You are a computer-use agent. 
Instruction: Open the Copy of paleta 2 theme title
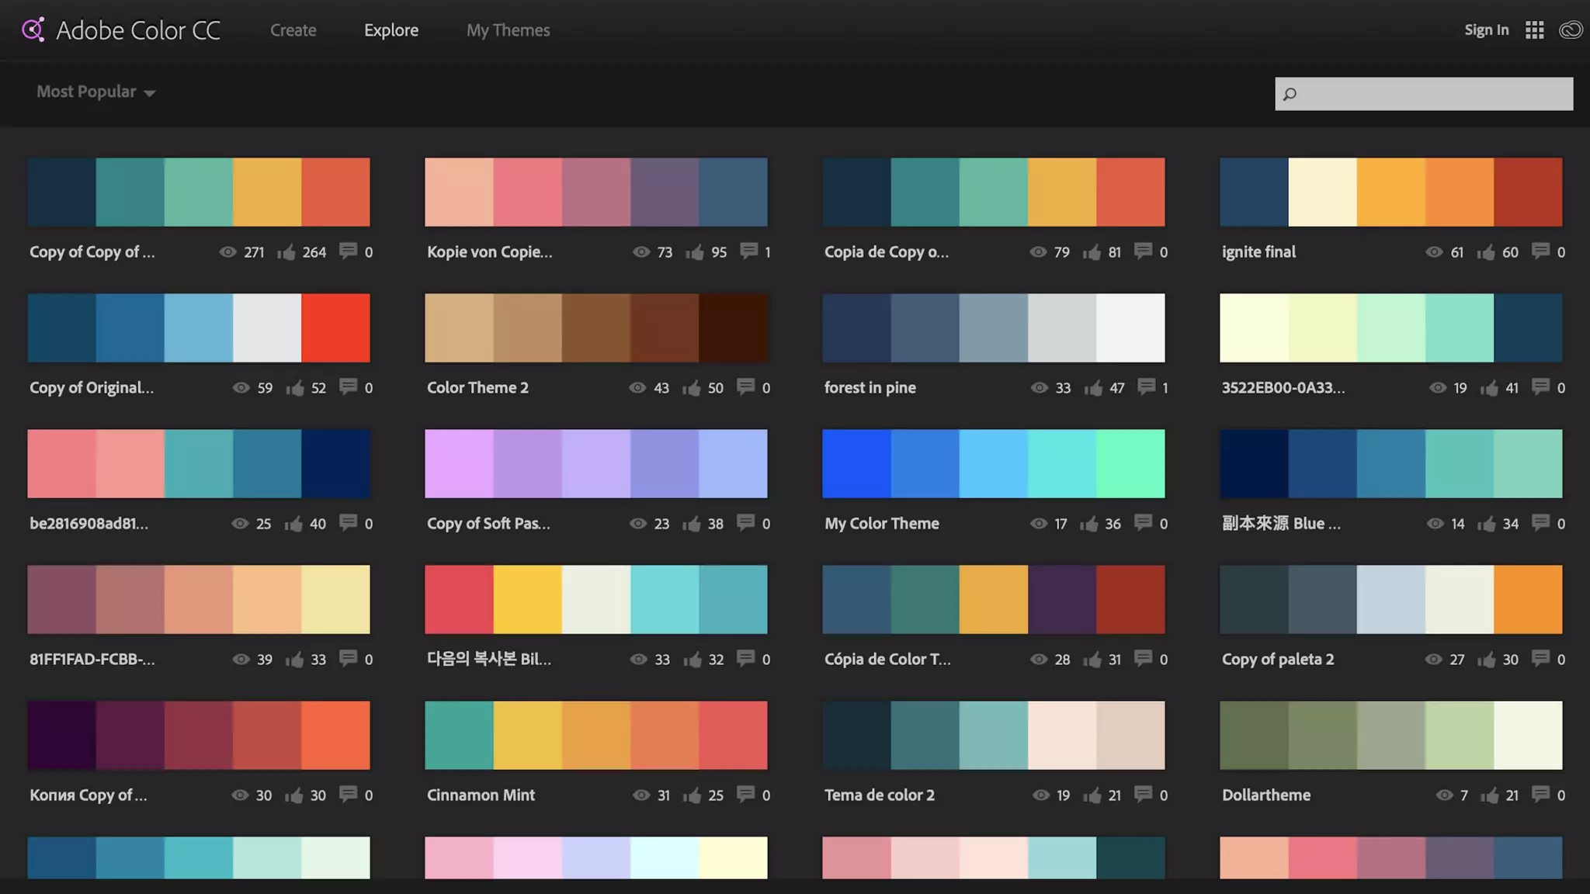click(x=1277, y=659)
